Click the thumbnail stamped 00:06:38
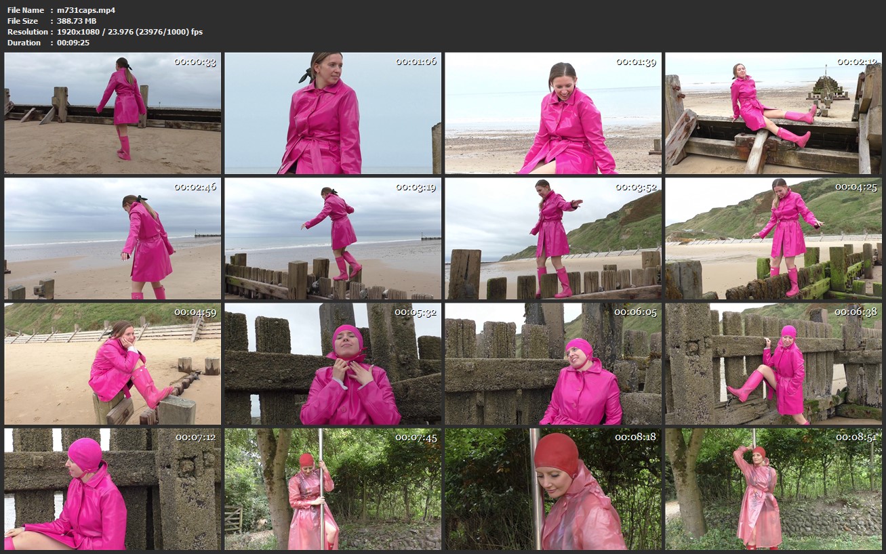This screenshot has height=554, width=886. 773,364
